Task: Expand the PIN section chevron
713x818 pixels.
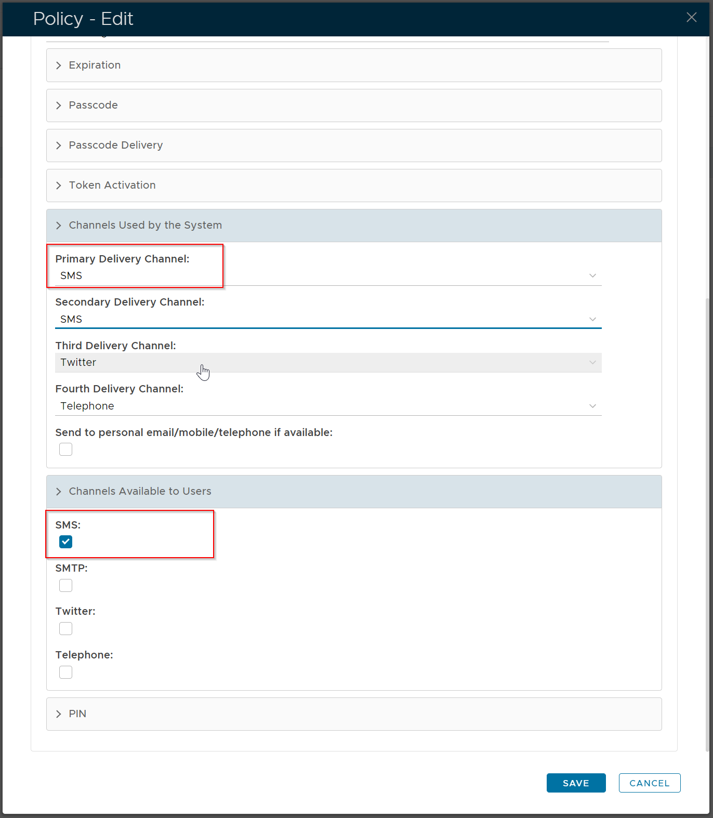Action: click(x=59, y=714)
